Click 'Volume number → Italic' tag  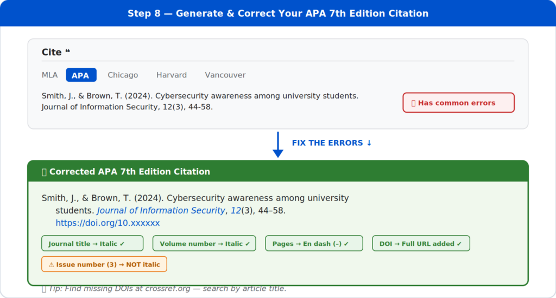tap(204, 244)
